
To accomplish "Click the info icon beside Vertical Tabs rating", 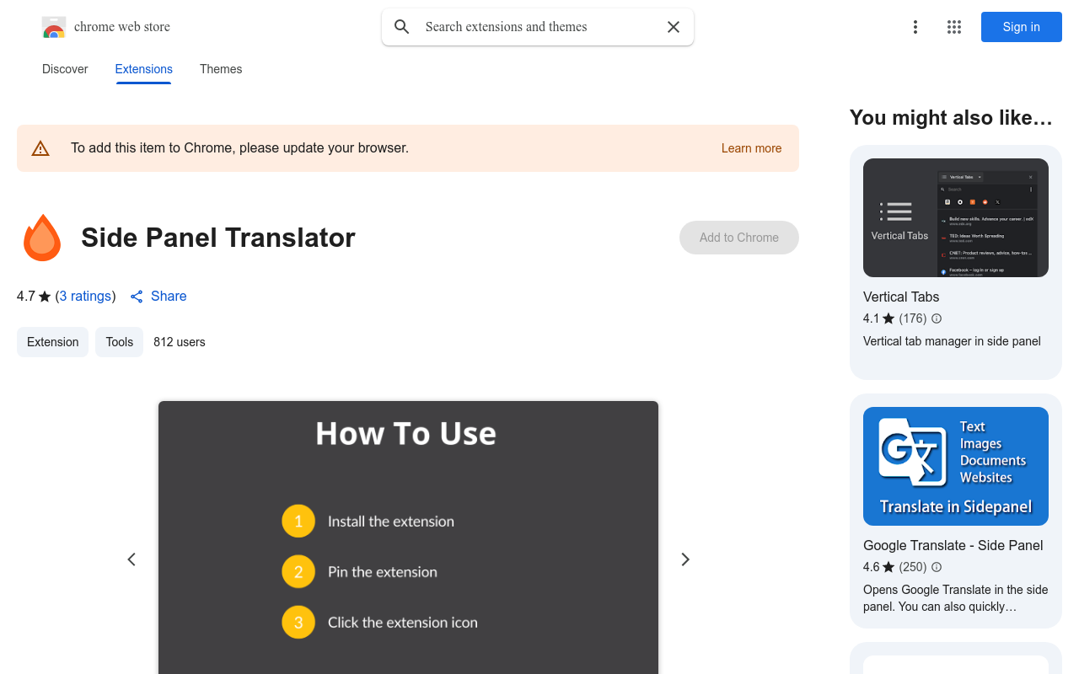I will coord(937,318).
